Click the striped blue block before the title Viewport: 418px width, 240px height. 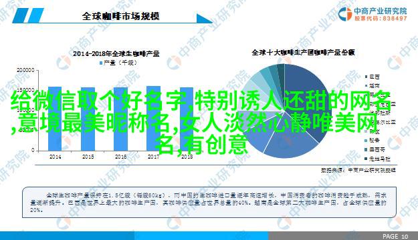point(28,16)
